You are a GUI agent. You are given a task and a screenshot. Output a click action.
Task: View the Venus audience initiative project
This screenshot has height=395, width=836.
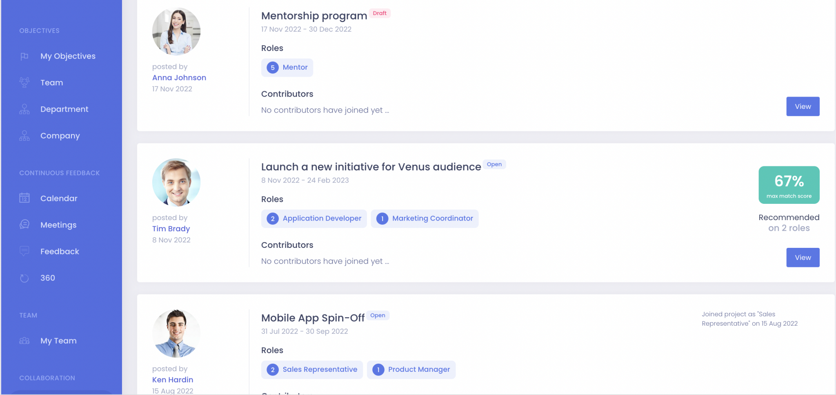803,258
